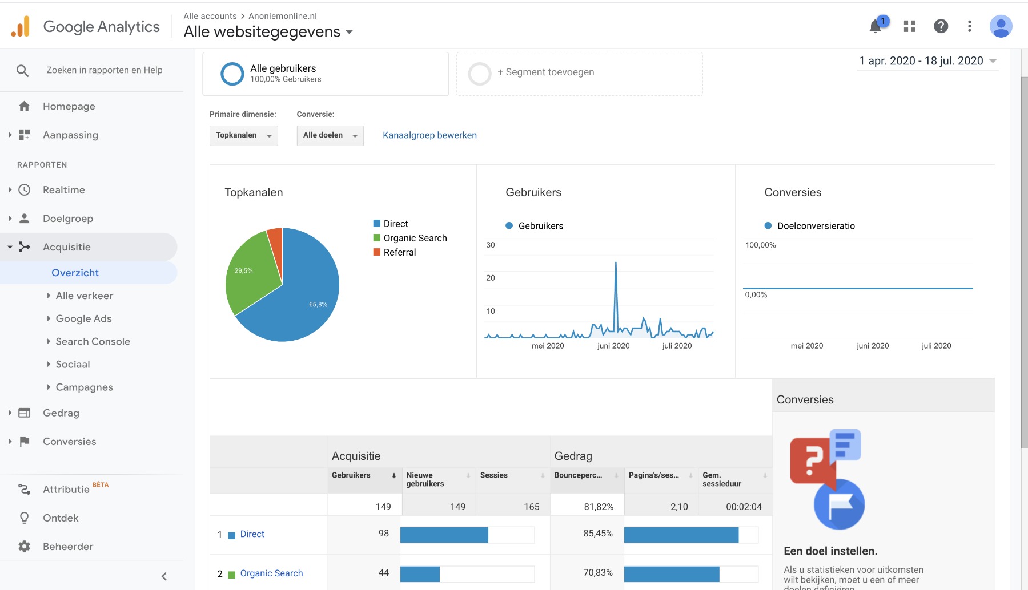Click the blue Direct legend swatch

click(377, 224)
